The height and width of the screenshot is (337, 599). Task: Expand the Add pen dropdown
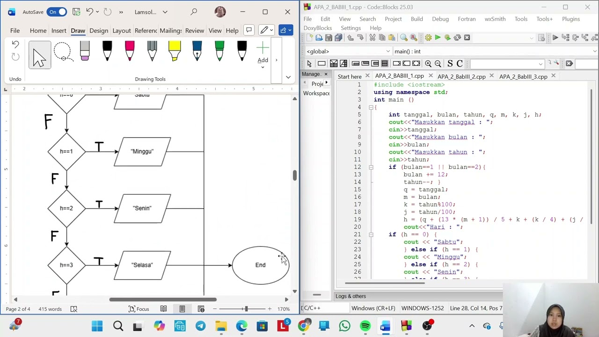263,67
